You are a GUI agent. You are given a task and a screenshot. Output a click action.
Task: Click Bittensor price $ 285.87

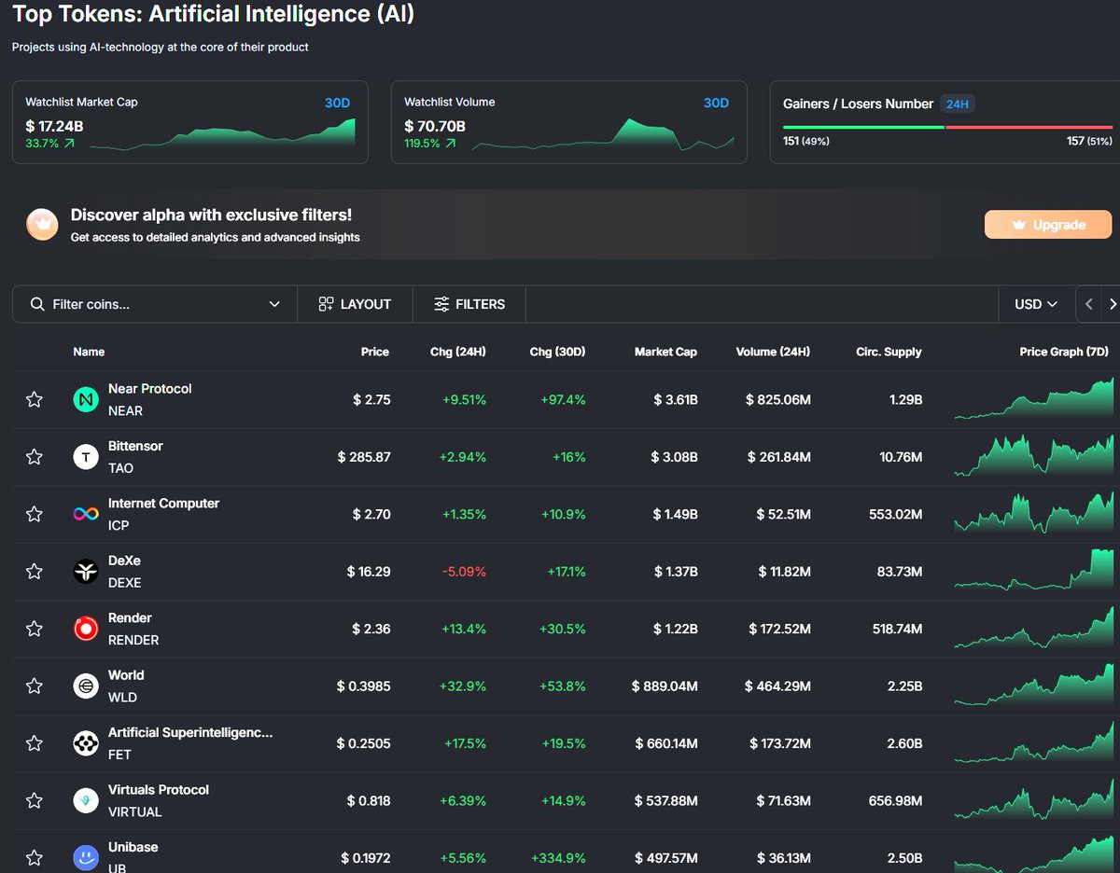click(x=364, y=457)
